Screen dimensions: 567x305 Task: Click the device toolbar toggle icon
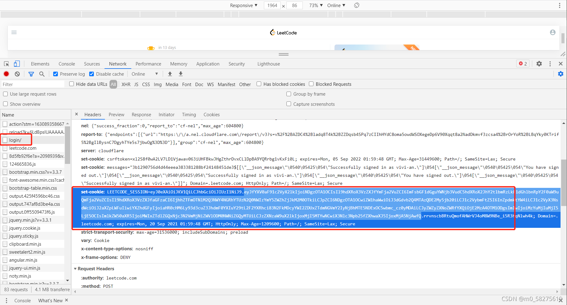coord(17,64)
